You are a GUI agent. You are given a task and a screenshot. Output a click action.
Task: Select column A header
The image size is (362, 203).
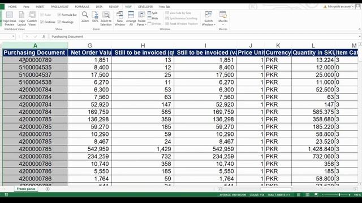(x=35, y=46)
